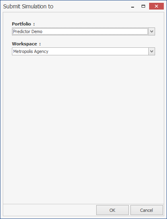Screen dimensions: 167x219
Task: Minimize the Submit Simulation window
Action: point(133,6)
